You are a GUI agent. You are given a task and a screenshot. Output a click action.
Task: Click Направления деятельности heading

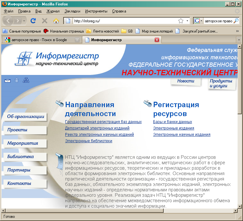(90, 109)
